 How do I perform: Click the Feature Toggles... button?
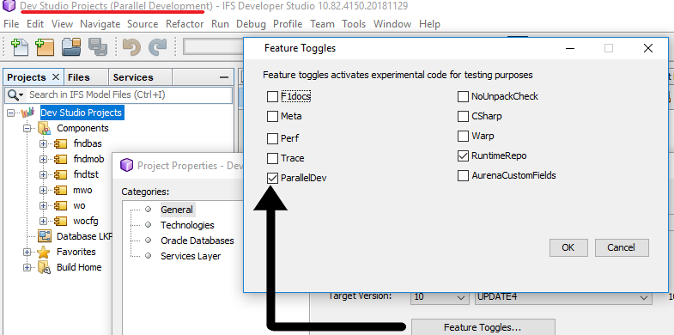[x=483, y=327]
